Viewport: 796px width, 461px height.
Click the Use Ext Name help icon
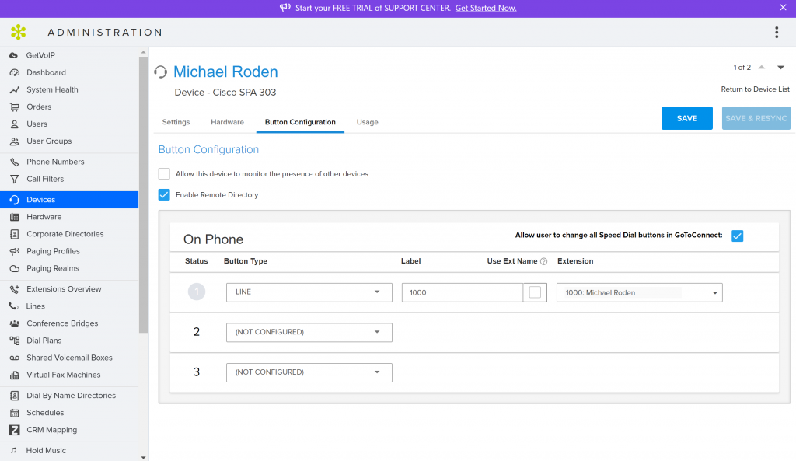tap(543, 261)
